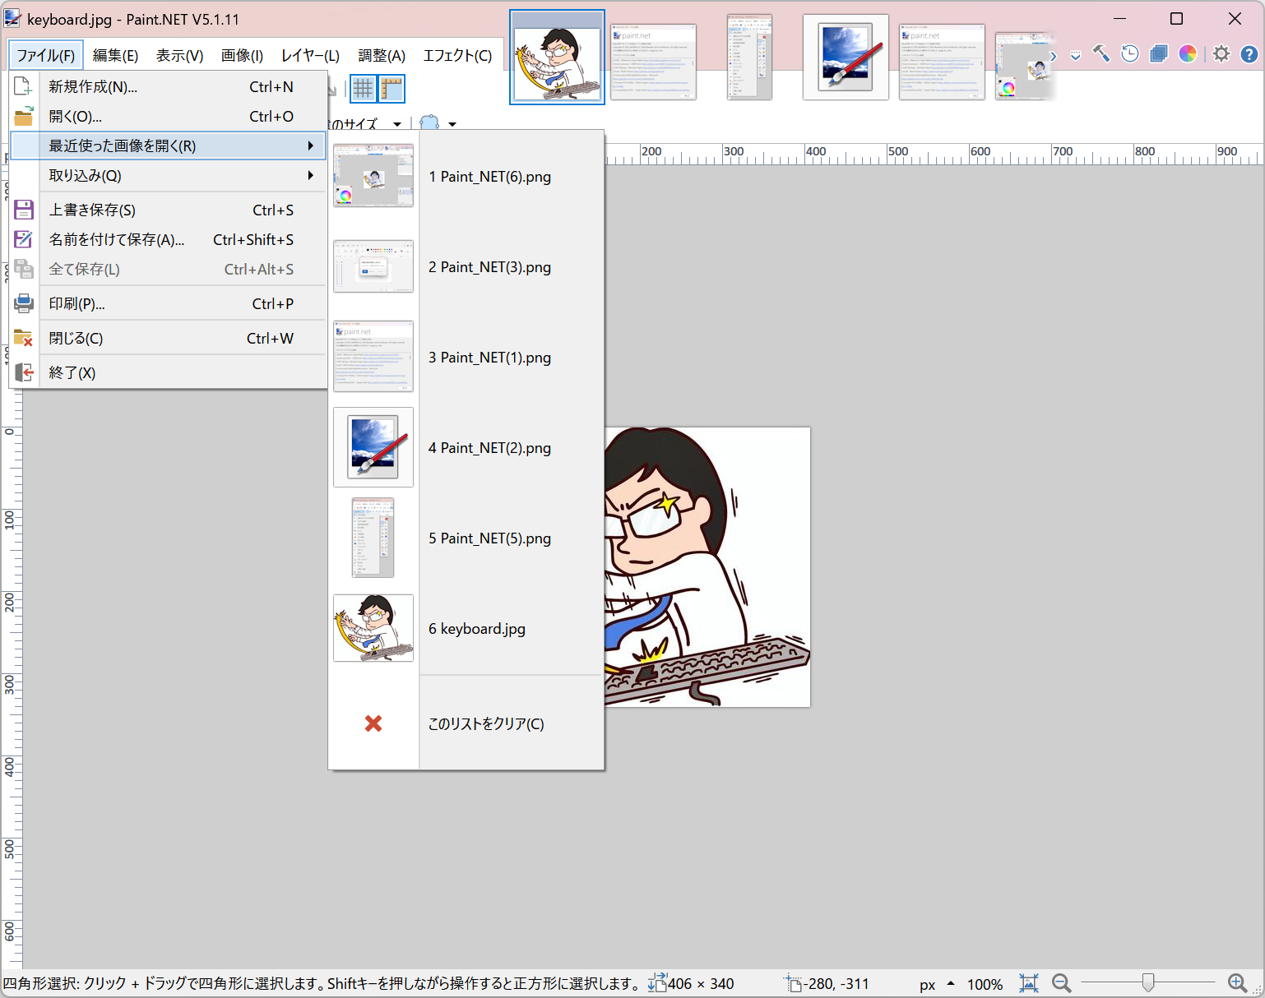Choose 終了(X) from the File menu
This screenshot has width=1265, height=998.
click(x=168, y=372)
